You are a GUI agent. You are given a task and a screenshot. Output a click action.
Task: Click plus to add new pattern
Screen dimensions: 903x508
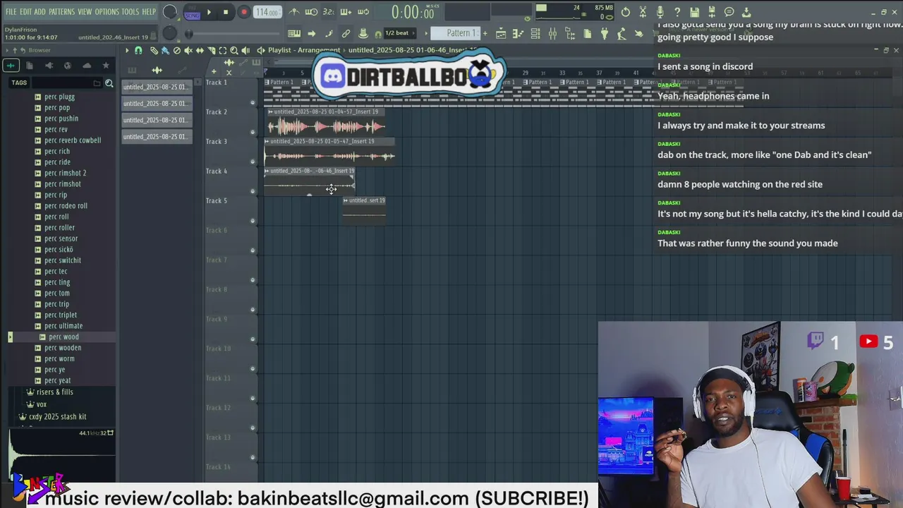485,33
